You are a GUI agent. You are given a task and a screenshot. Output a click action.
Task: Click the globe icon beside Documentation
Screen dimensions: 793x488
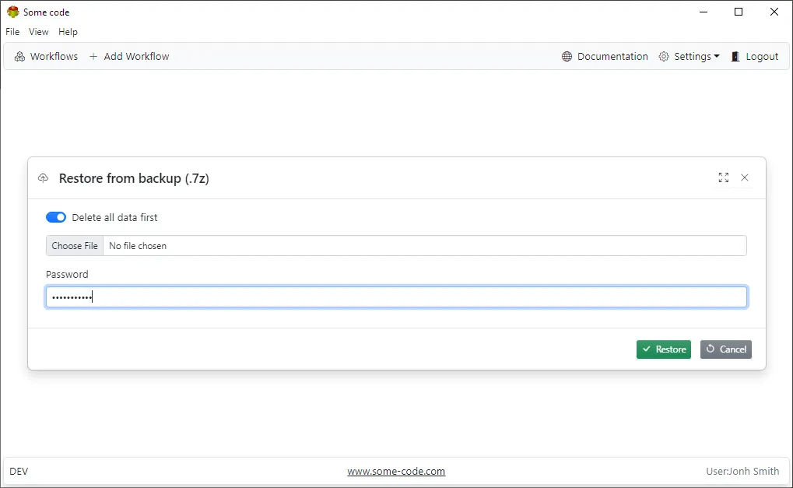567,57
